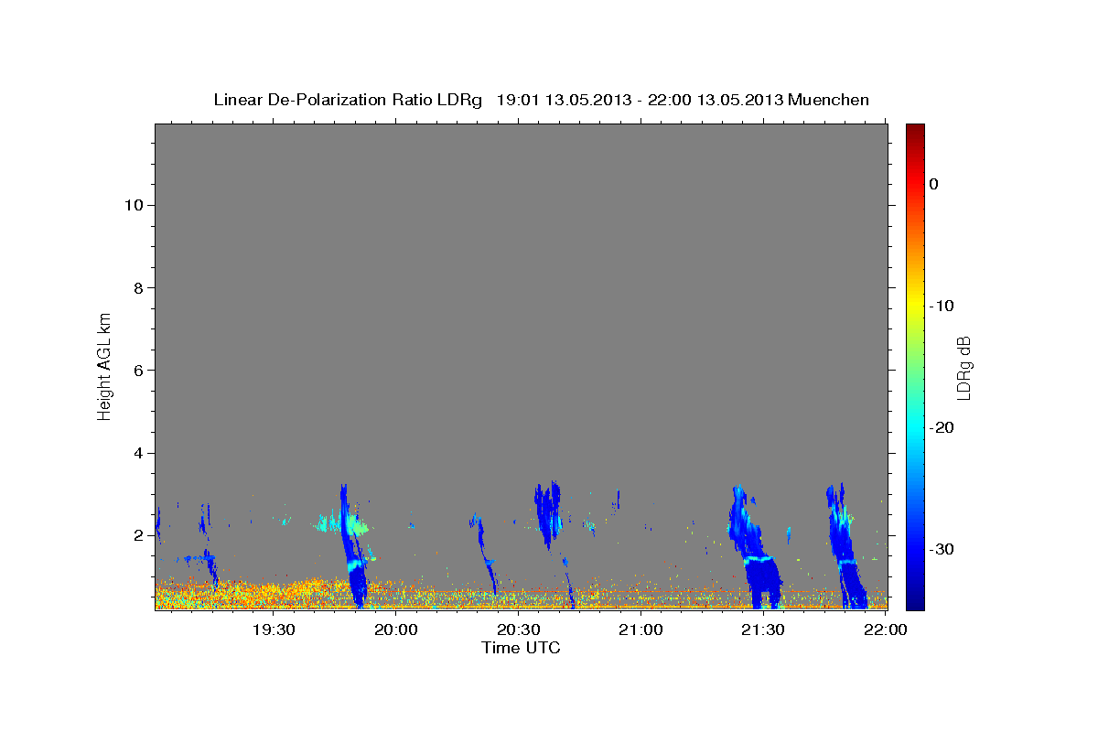The width and height of the screenshot is (1098, 732).
Task: Click the 21:00 time tick label
Action: [640, 630]
